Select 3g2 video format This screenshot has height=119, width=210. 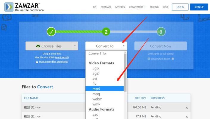point(105,73)
